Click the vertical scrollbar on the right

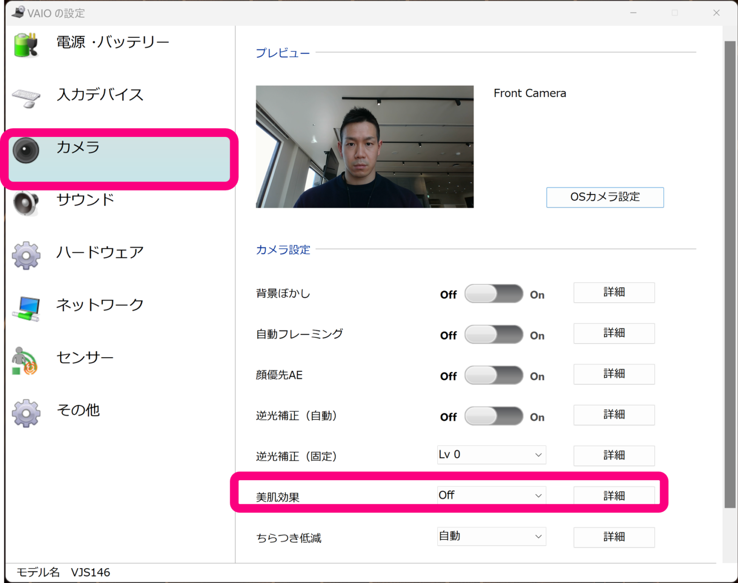point(730,274)
